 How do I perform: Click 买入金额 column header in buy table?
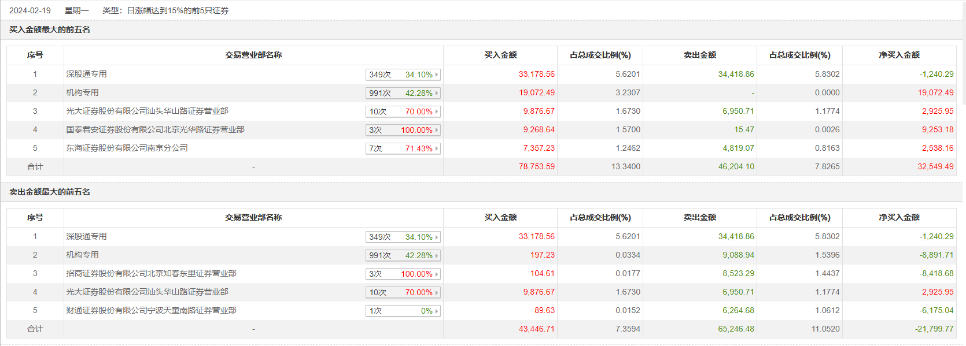pos(500,55)
